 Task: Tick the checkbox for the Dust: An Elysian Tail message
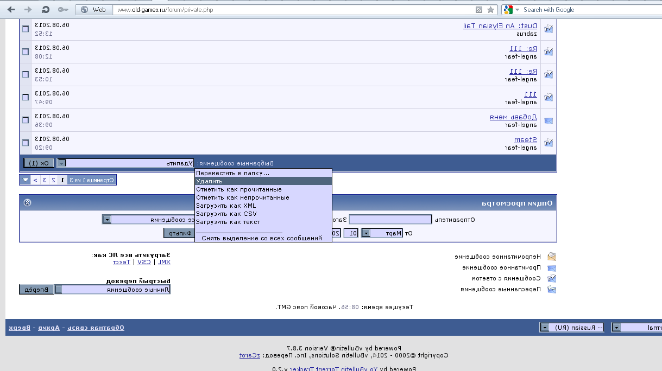click(x=25, y=29)
